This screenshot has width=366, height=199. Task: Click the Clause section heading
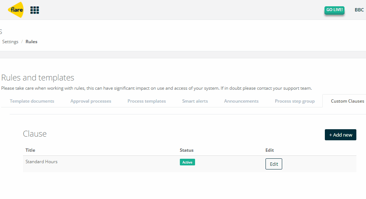click(35, 134)
